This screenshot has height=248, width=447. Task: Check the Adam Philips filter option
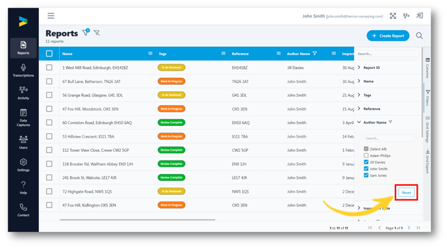[366, 155]
